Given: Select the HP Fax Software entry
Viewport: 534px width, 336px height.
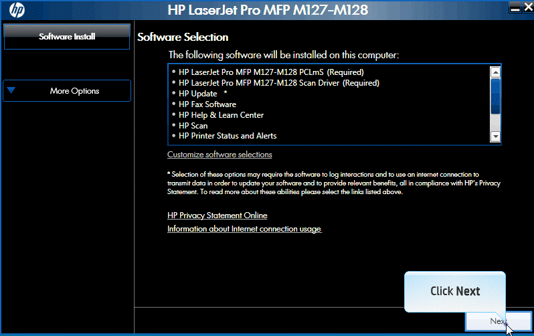Looking at the screenshot, I should 207,104.
